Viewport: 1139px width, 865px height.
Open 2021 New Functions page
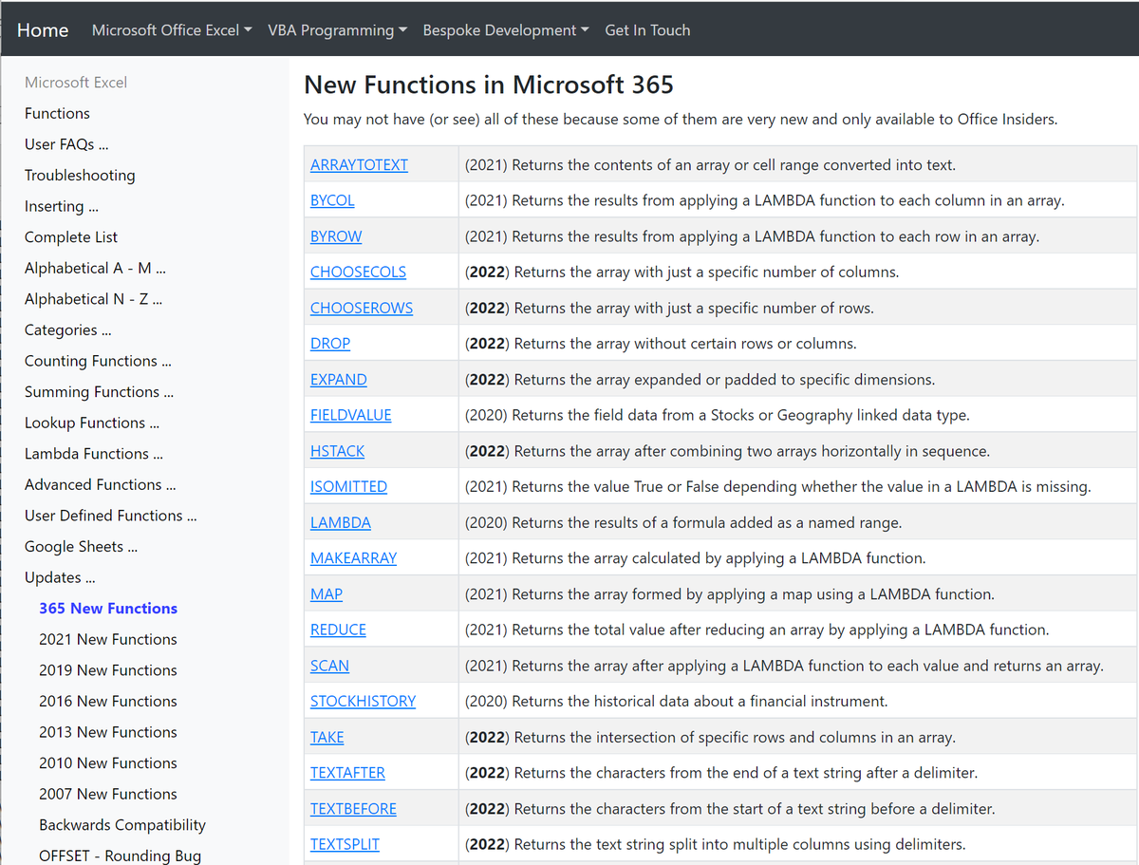click(108, 639)
